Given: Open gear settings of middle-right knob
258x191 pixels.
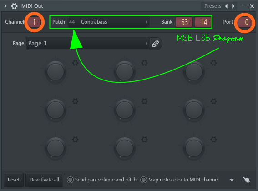Looking at the screenshot, I should (213, 101).
